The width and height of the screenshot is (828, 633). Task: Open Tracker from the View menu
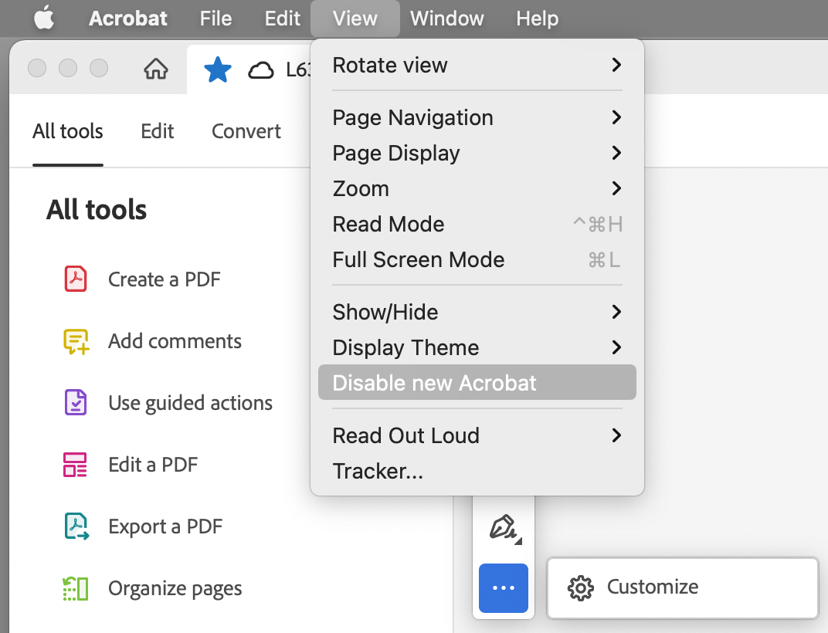[378, 471]
